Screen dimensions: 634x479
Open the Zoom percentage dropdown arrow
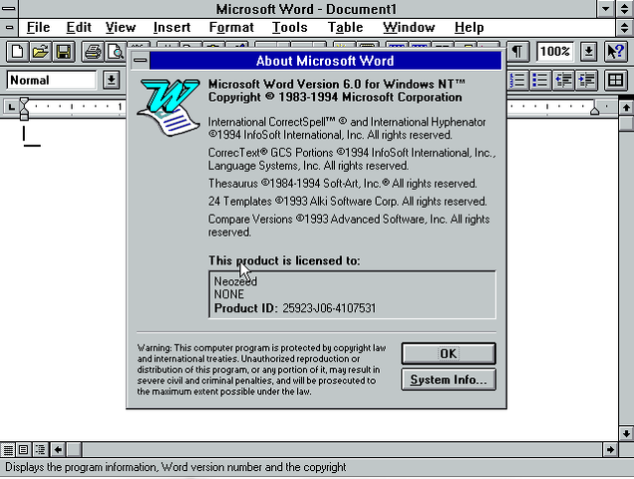click(x=588, y=52)
